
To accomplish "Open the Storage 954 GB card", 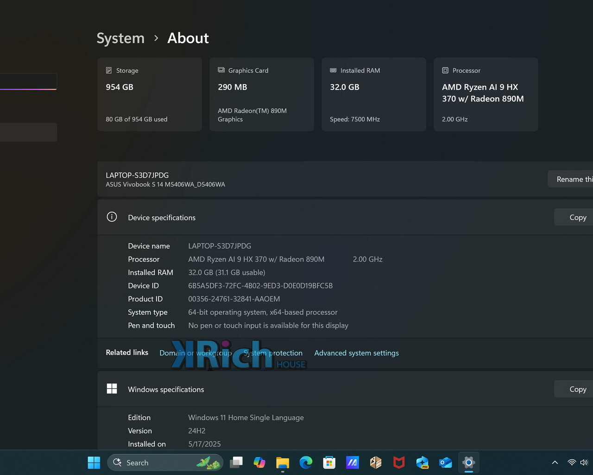I will [x=150, y=94].
